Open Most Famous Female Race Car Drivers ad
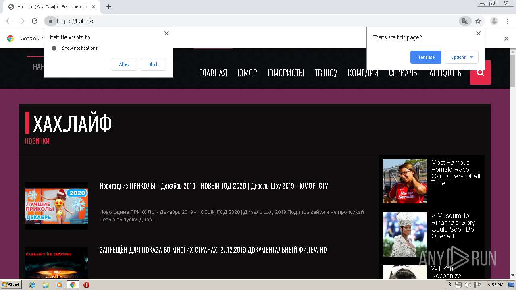 (456, 173)
